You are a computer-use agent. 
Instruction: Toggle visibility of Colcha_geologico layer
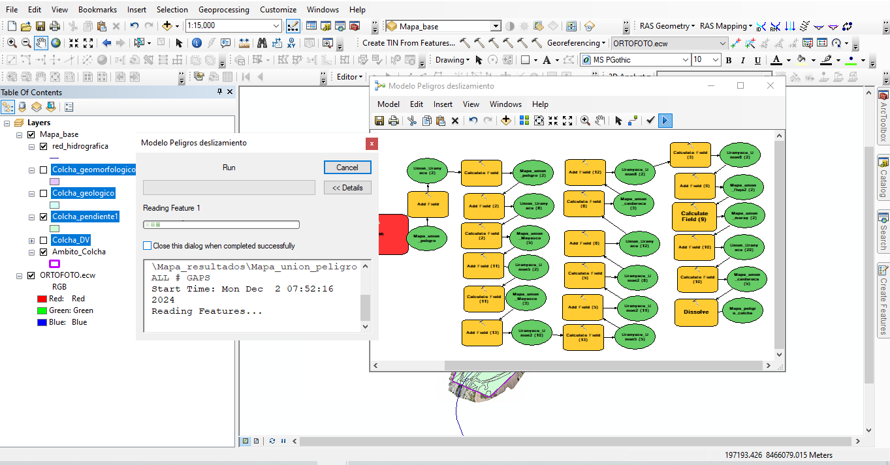pos(44,194)
